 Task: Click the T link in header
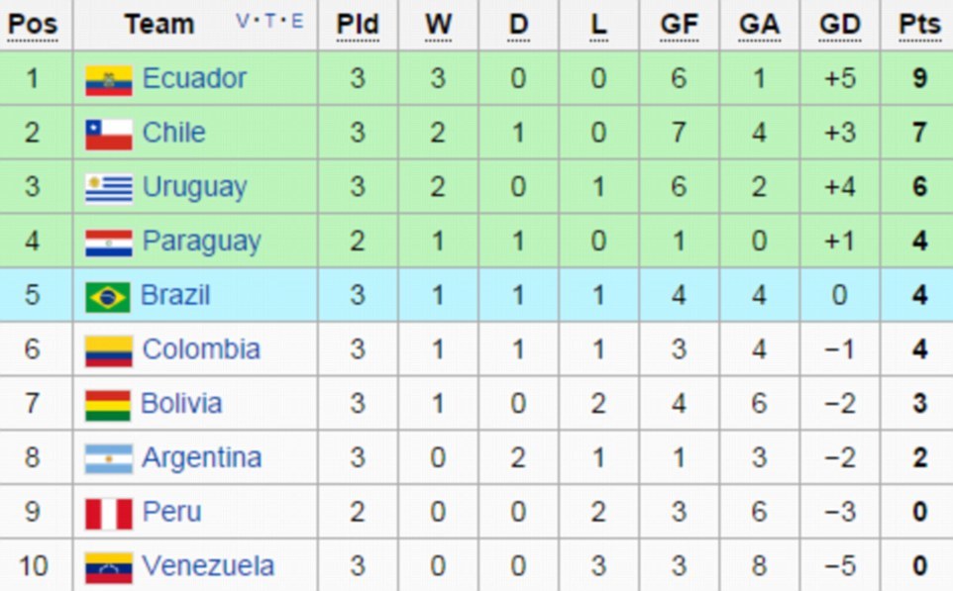270,22
